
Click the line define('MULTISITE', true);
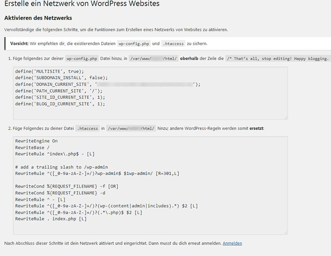[49, 71]
